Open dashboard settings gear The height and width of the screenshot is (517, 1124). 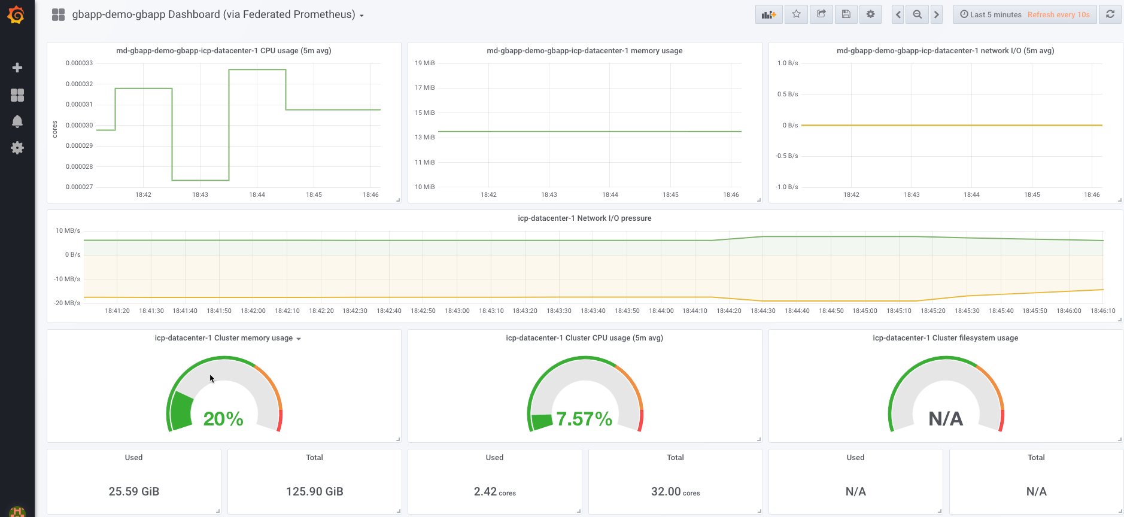point(870,14)
